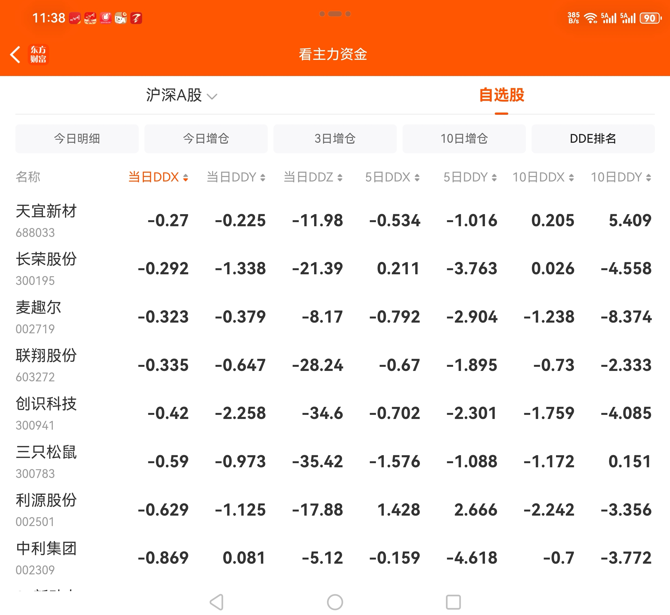Toggle sort by 5日DDX column

(392, 177)
